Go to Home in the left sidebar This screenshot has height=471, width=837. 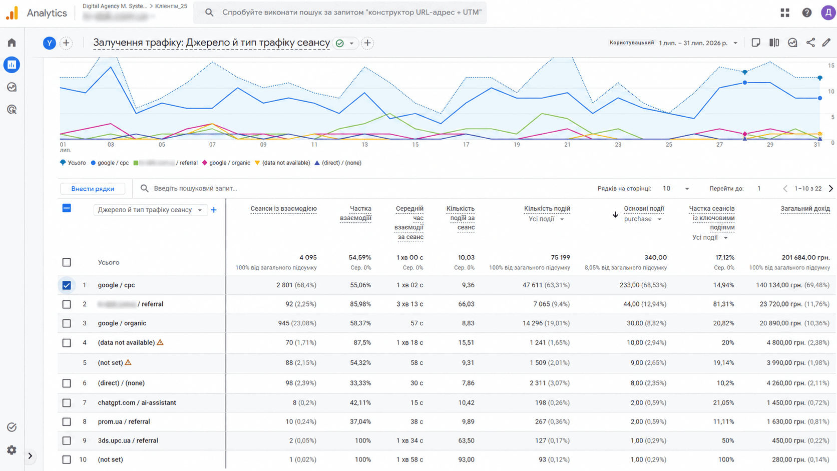click(x=12, y=43)
